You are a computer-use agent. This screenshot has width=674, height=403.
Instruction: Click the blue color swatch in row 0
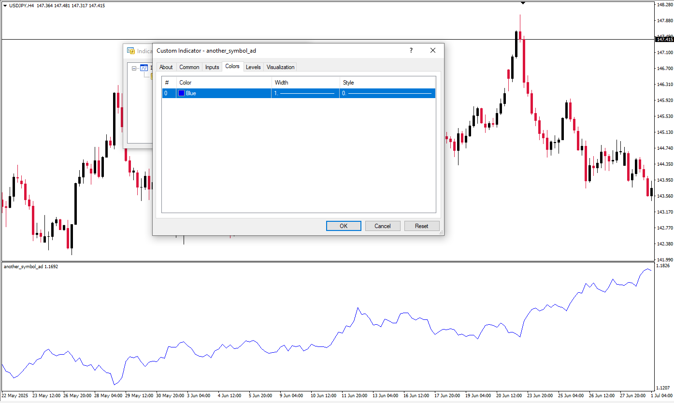pyautogui.click(x=182, y=93)
